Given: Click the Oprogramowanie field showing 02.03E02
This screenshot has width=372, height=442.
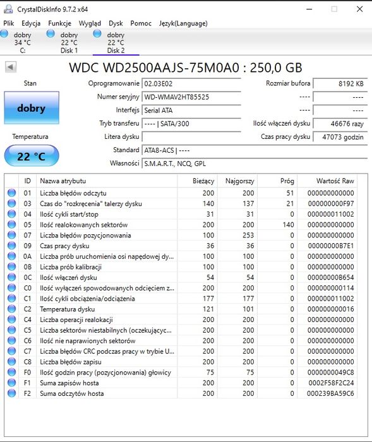Looking at the screenshot, I should tap(191, 84).
